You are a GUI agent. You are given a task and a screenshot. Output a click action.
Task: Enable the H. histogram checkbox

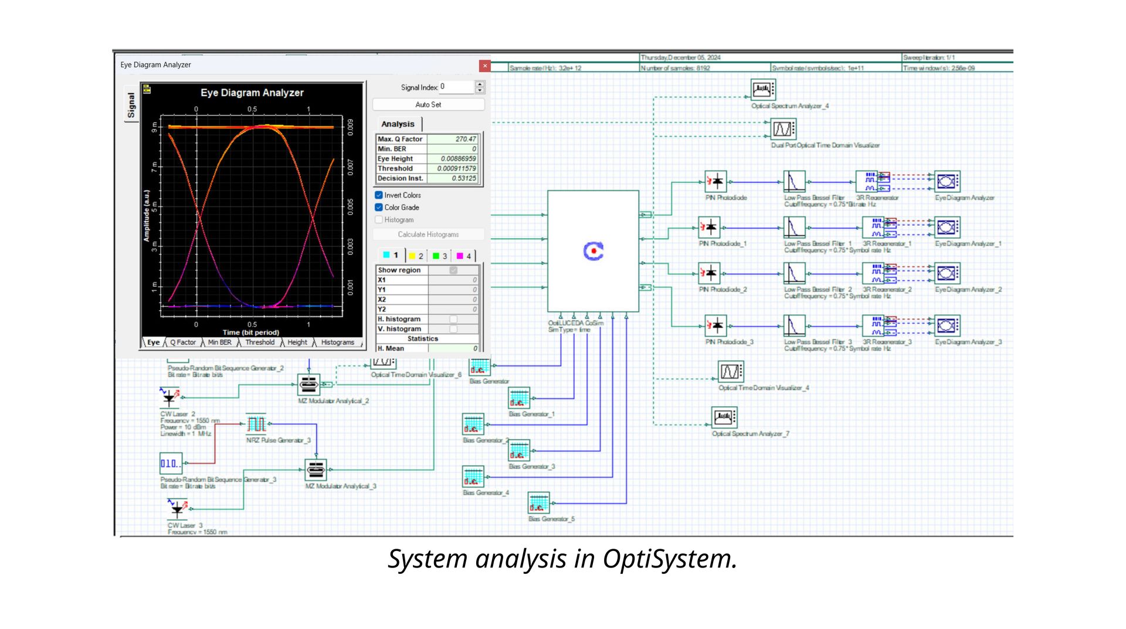[453, 319]
